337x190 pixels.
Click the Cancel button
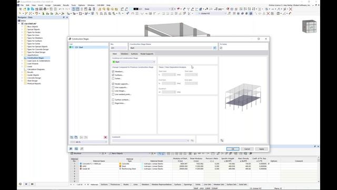pos(247,149)
